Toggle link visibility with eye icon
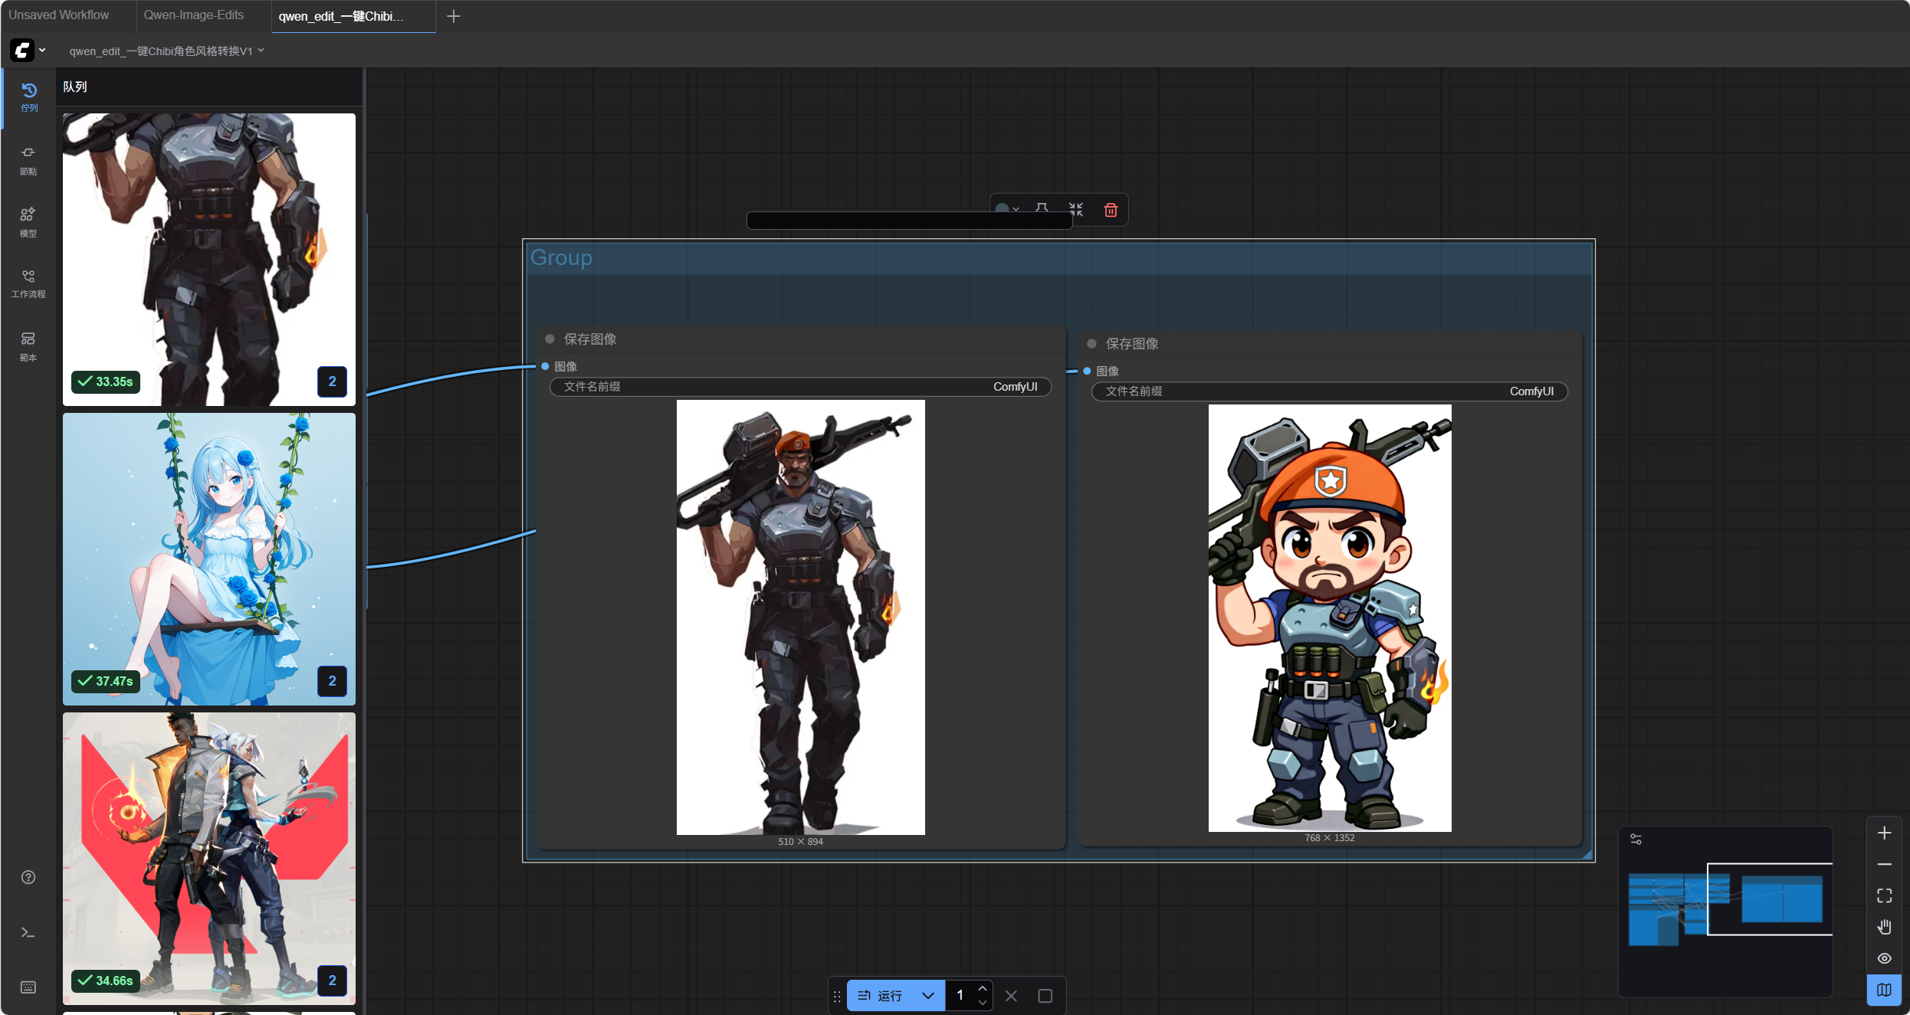Image resolution: width=1910 pixels, height=1015 pixels. coord(1884,958)
